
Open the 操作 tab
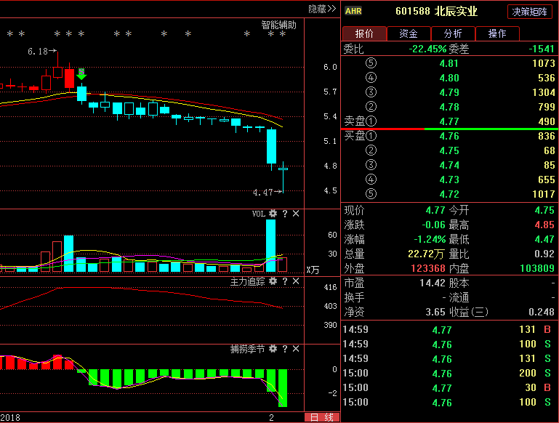(497, 33)
